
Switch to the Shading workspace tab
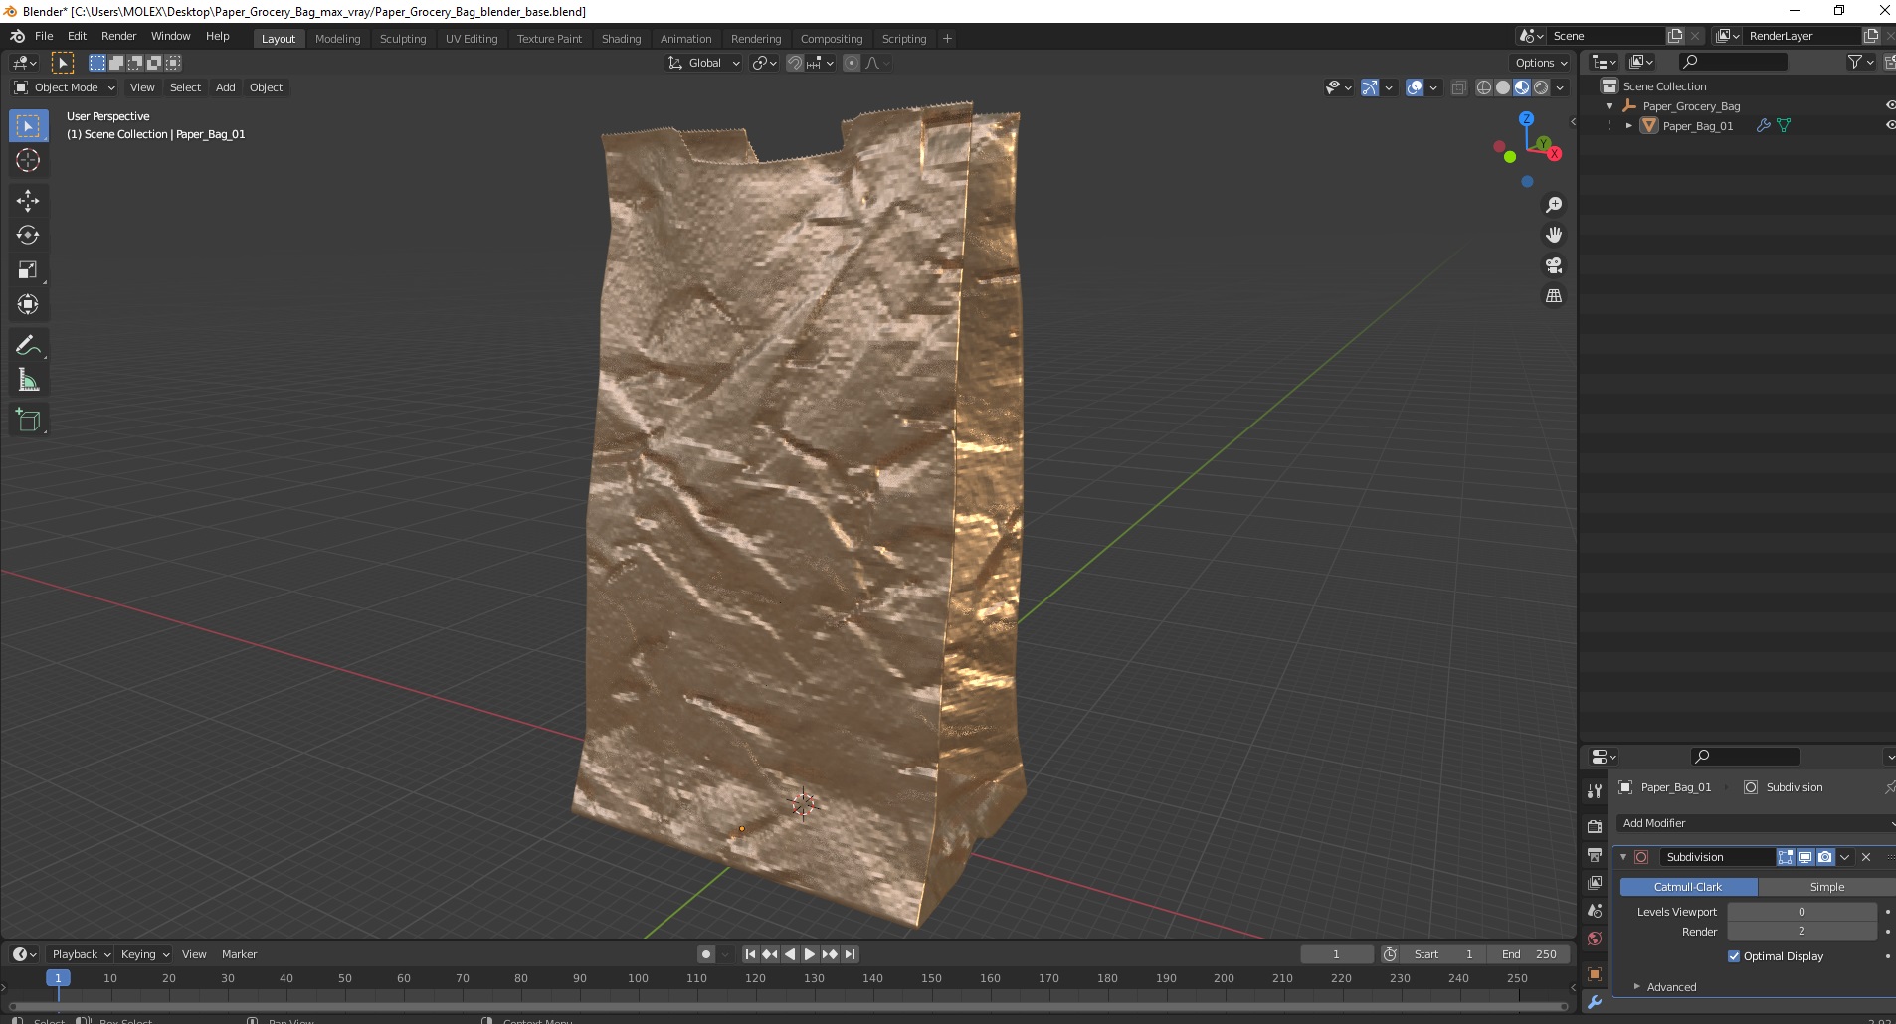621,39
